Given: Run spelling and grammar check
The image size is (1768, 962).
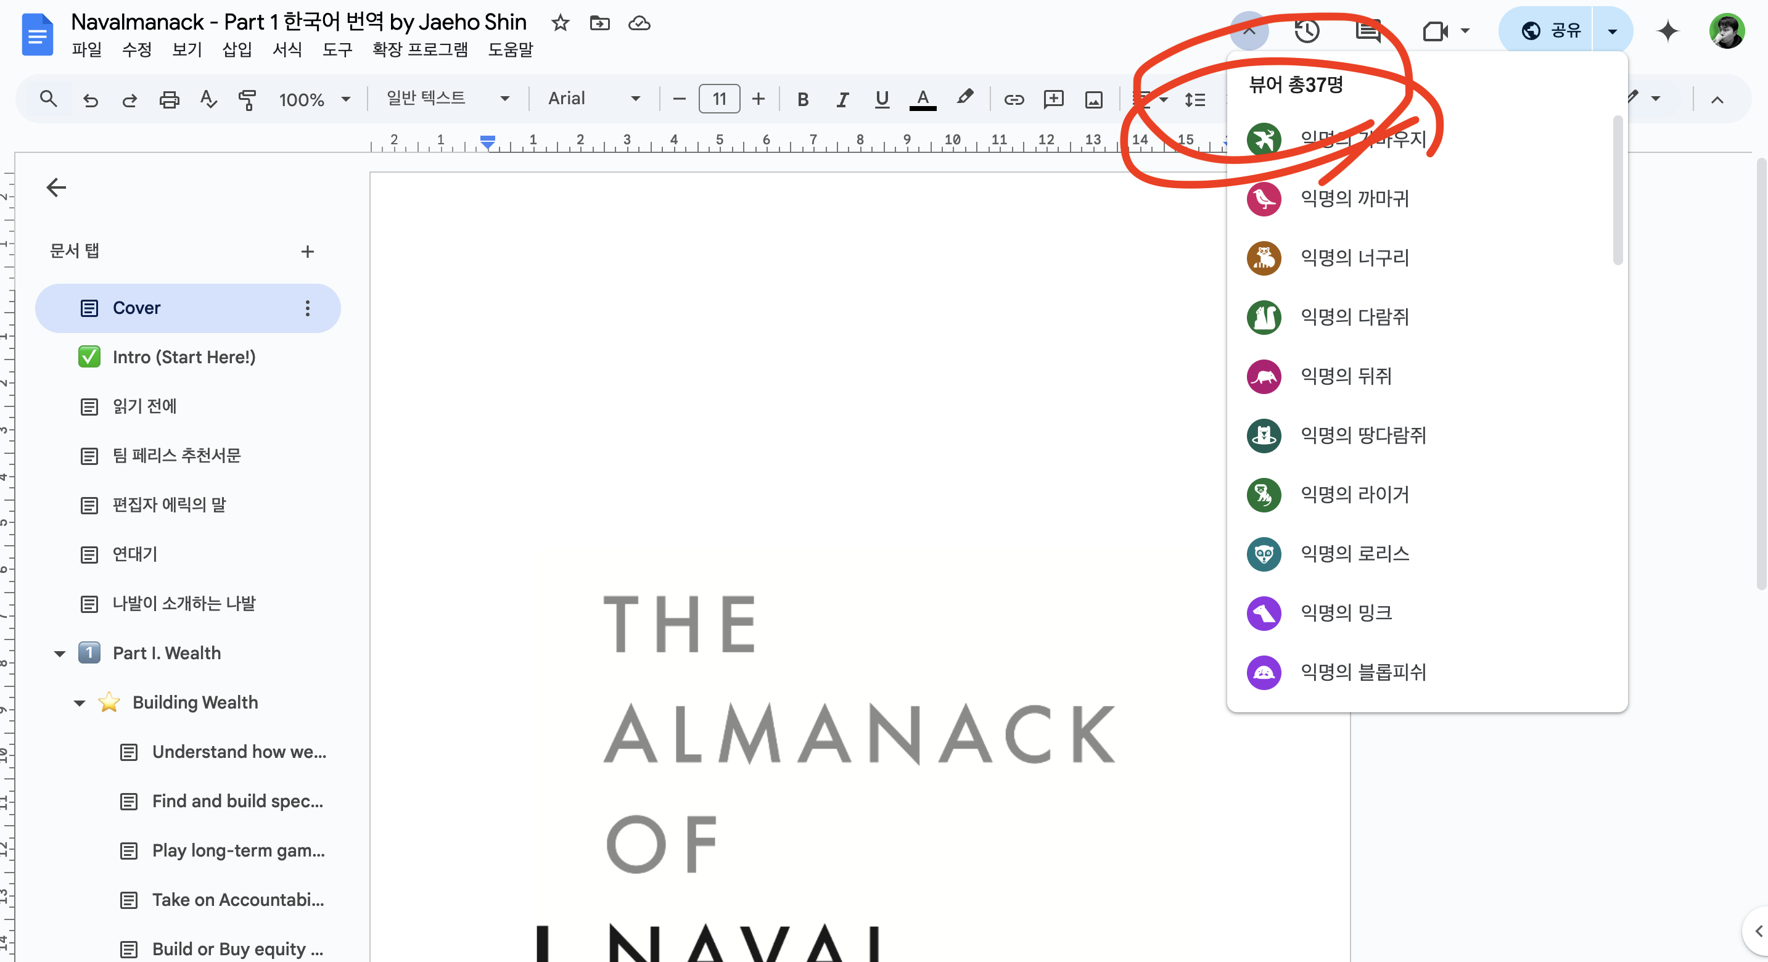Looking at the screenshot, I should pyautogui.click(x=208, y=100).
